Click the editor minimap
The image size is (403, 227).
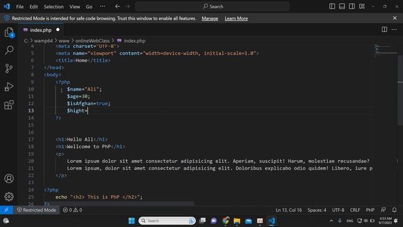click(x=385, y=50)
